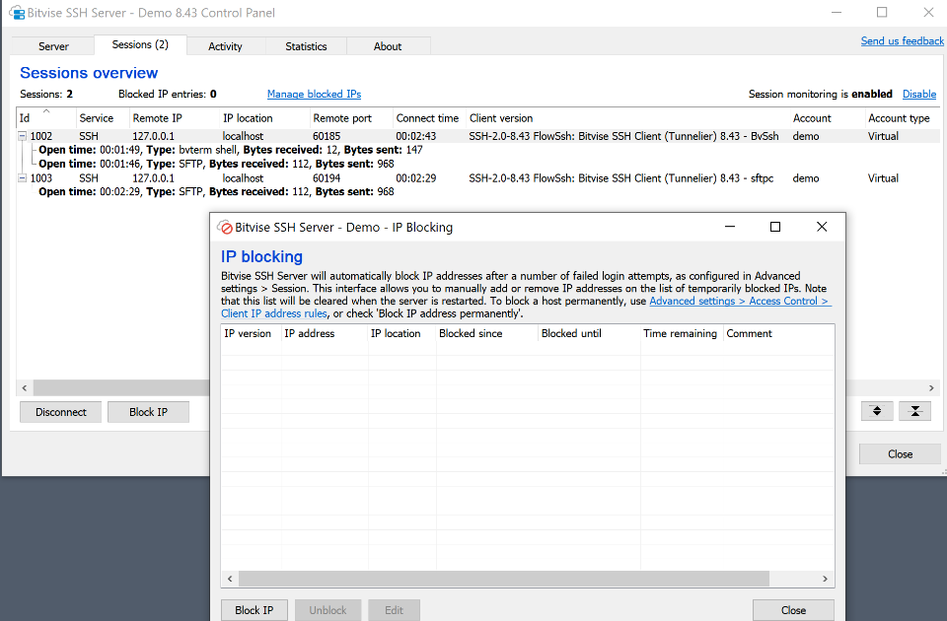The width and height of the screenshot is (947, 621).
Task: Open the Statistics tab
Action: point(306,46)
